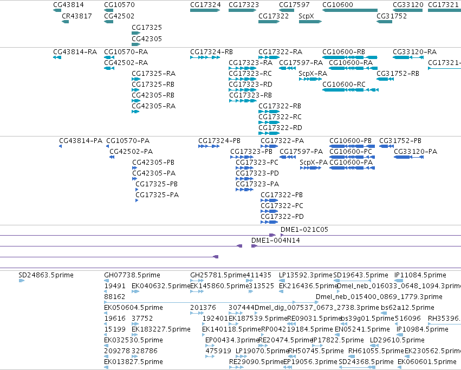Screen dimensions: 461x370
Task: Click EST EK050604.5prime label
Action: (x=133, y=308)
